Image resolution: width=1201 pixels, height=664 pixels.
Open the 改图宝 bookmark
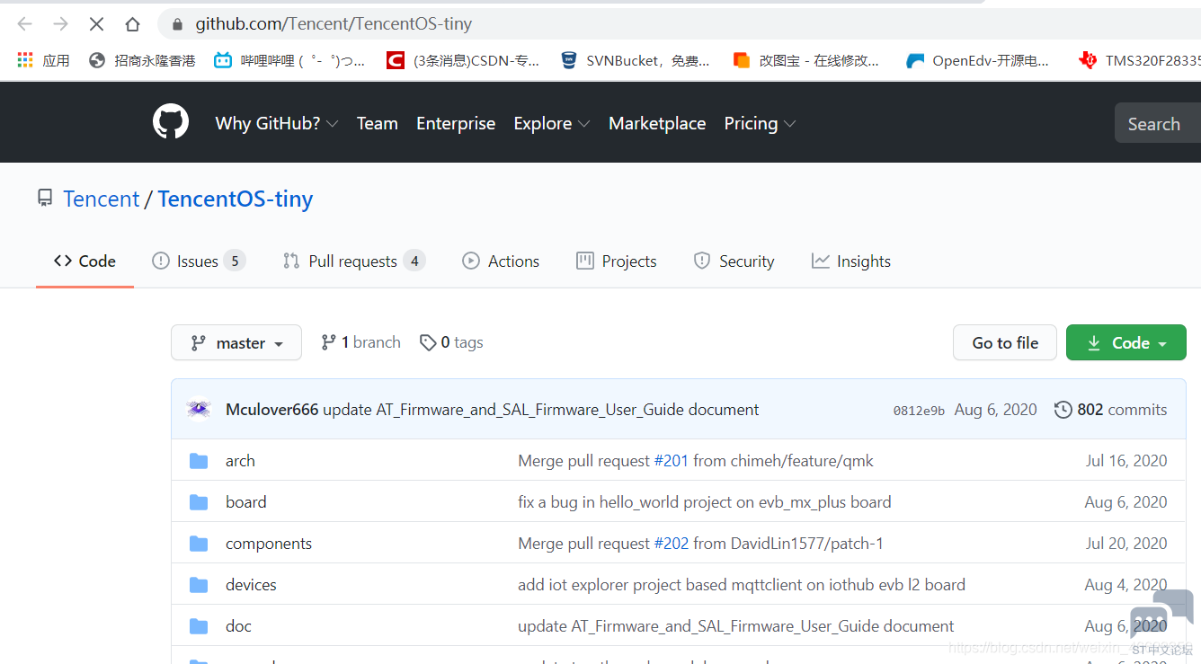pos(805,60)
